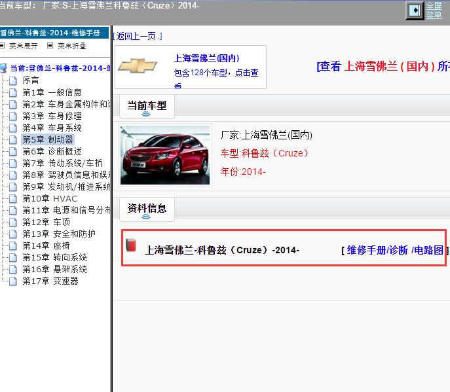Open 第3章 车身修理
The width and height of the screenshot is (450, 392).
point(52,116)
